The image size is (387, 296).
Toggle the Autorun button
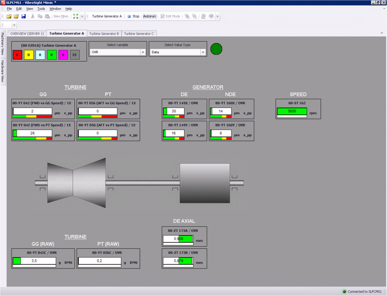[x=149, y=16]
